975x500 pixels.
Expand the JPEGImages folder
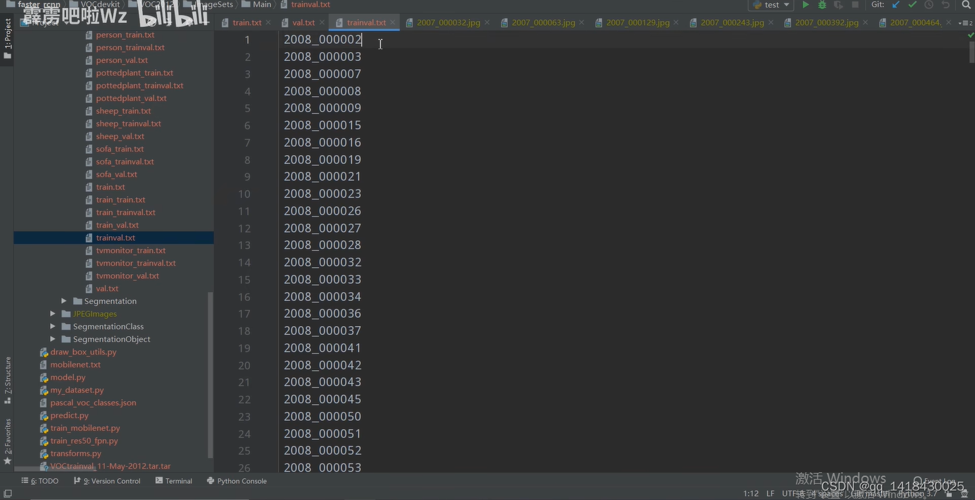pyautogui.click(x=53, y=314)
